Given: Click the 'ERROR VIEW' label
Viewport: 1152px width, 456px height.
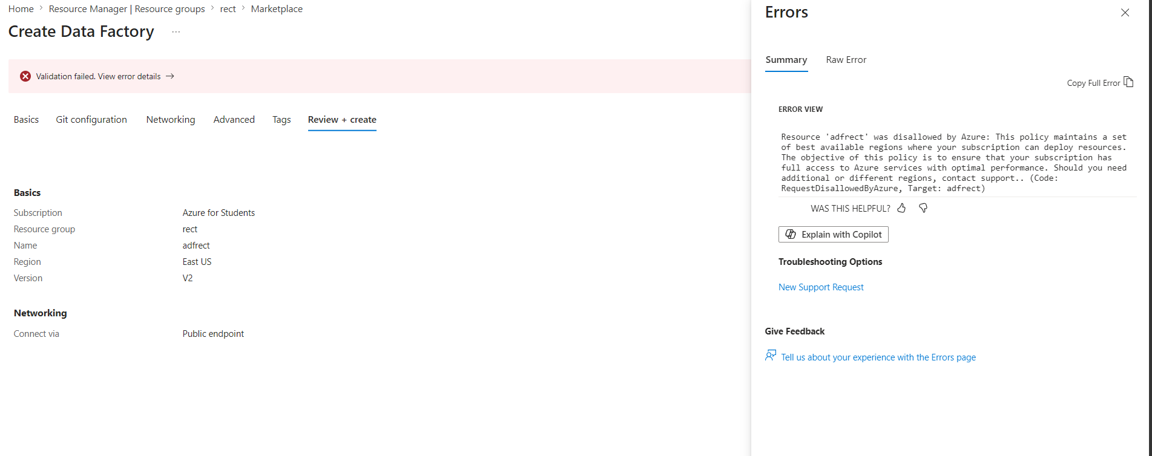Looking at the screenshot, I should click(x=800, y=109).
